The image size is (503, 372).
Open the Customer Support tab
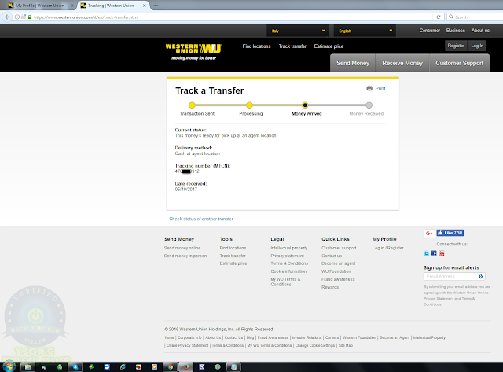point(459,63)
